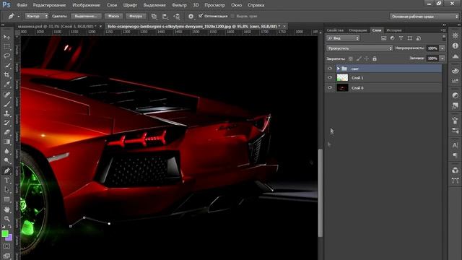Open Pen tool preset picker arrow
462x260 pixels.
[19, 17]
